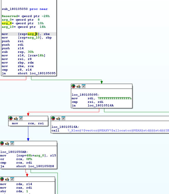
Task: Click the graph group icon on the loc_180105095 block
Action: (83, 86)
